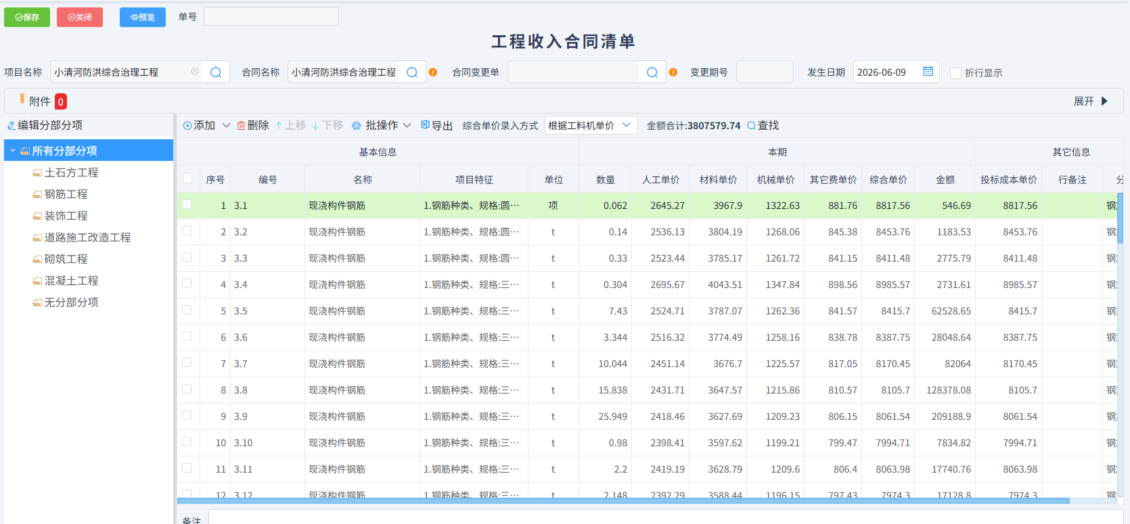1130x524 pixels.
Task: Clear the 项目名称 field with the x icon
Action: pos(195,72)
